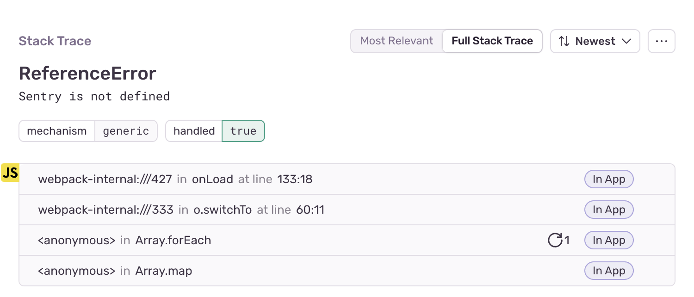
Task: Expand the anonymous Array.map frame
Action: (x=347, y=271)
